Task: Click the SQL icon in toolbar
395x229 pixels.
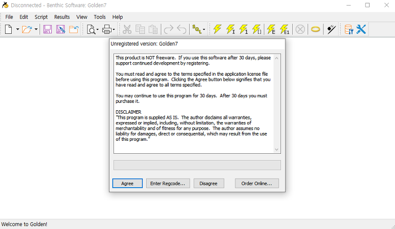Action: coord(197,29)
